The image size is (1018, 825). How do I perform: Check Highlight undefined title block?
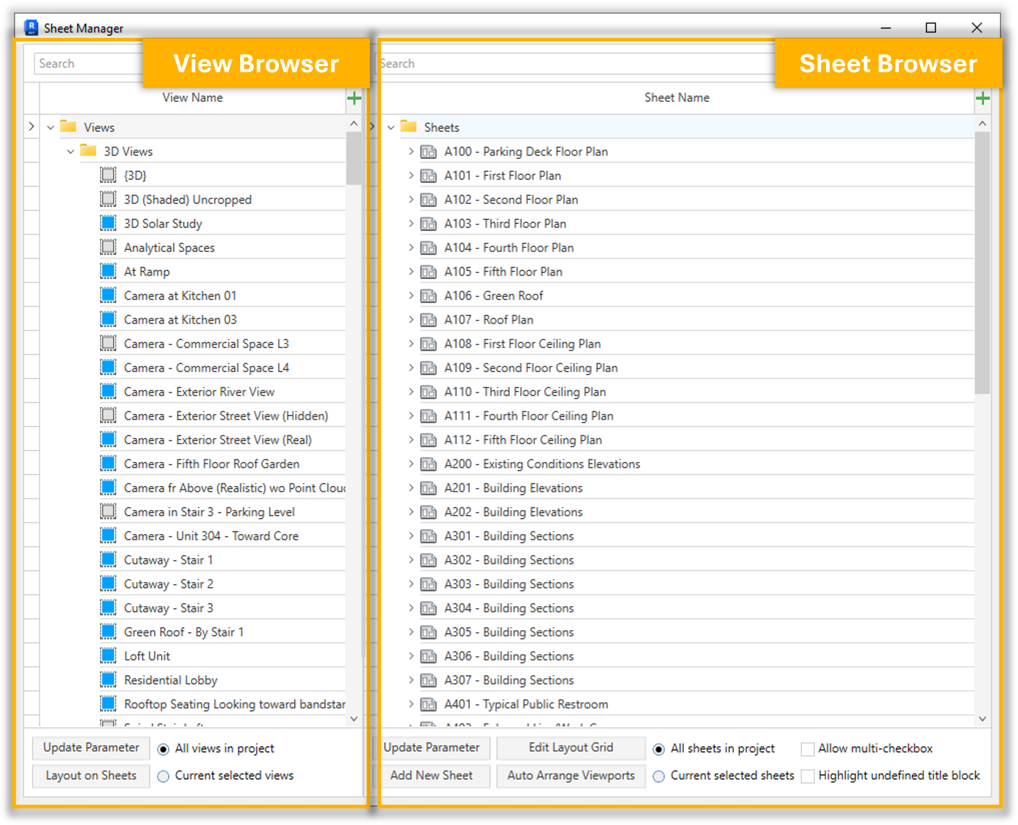pyautogui.click(x=807, y=776)
